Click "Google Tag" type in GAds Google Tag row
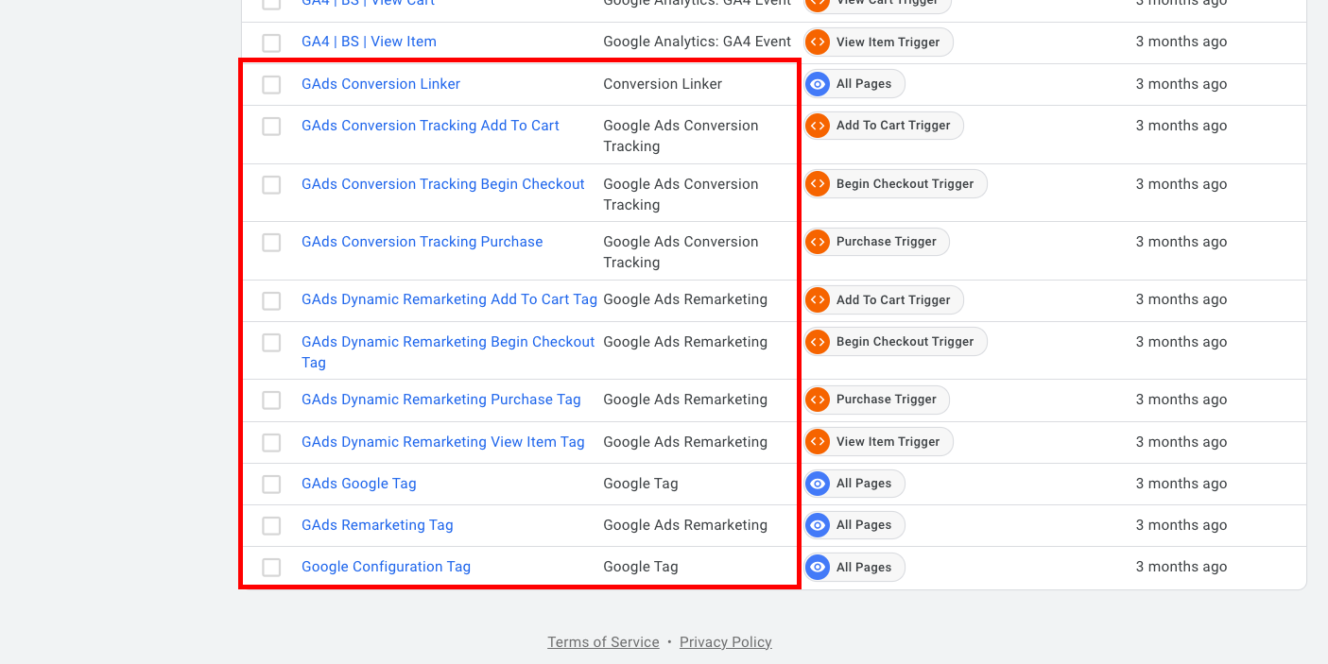 point(641,484)
